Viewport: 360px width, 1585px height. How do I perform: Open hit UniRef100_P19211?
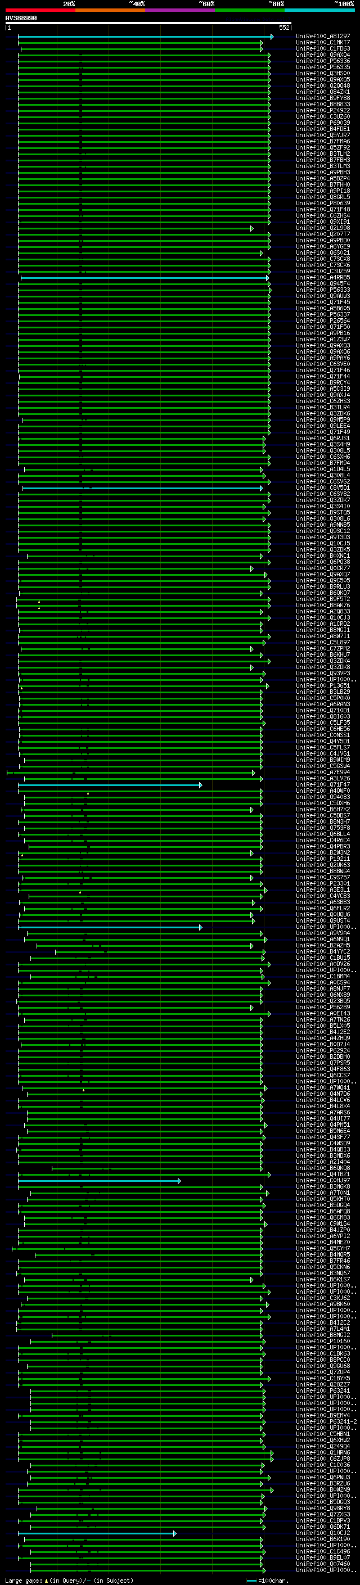click(x=323, y=859)
